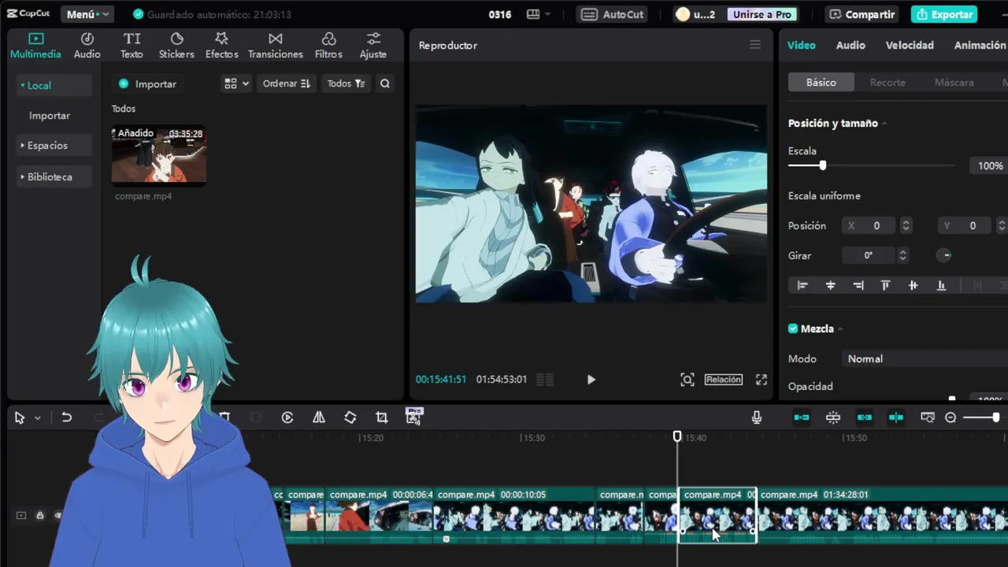
Task: Click the microphone record voiceover icon
Action: click(757, 417)
